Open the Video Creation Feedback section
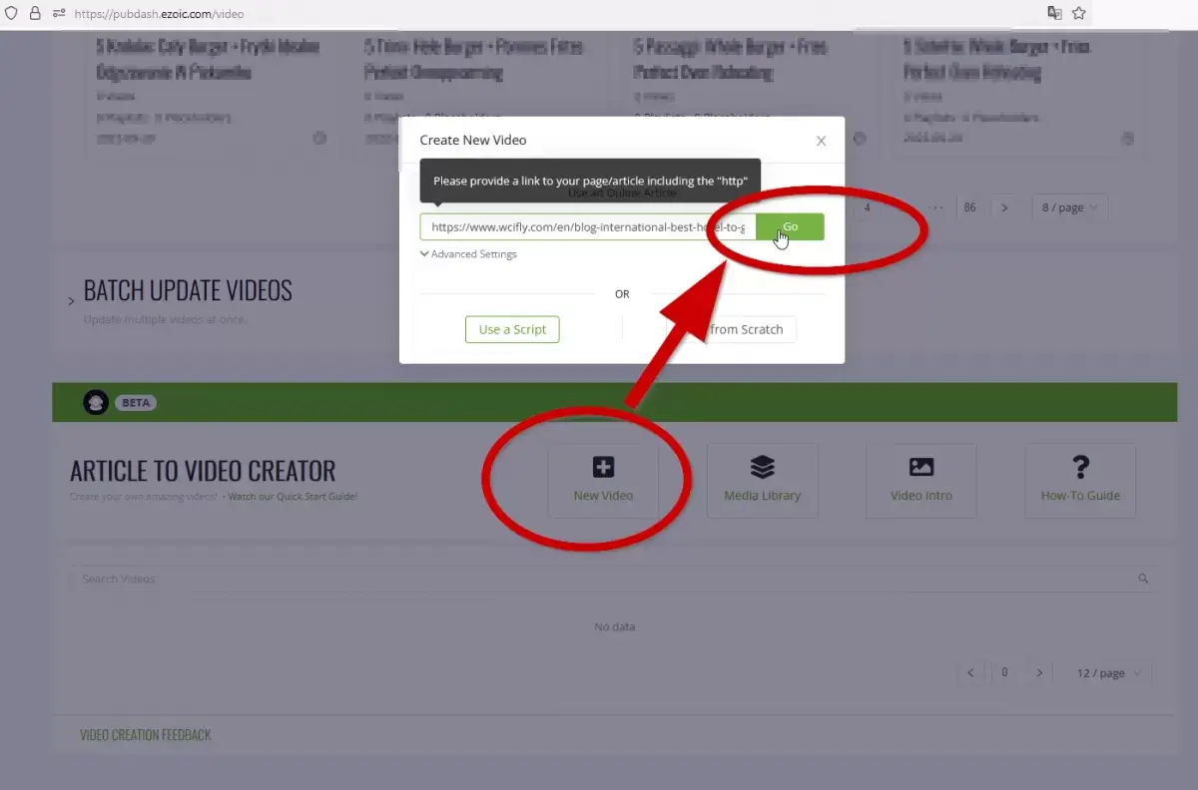The height and width of the screenshot is (790, 1198). (x=146, y=735)
